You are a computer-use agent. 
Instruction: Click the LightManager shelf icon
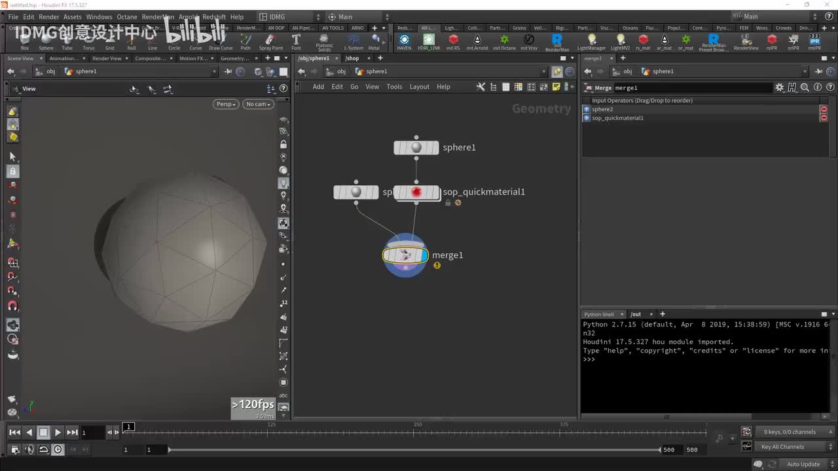tap(591, 42)
